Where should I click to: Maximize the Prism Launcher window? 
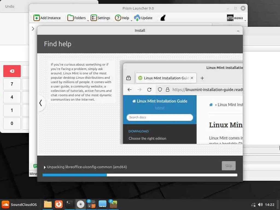click(235, 8)
